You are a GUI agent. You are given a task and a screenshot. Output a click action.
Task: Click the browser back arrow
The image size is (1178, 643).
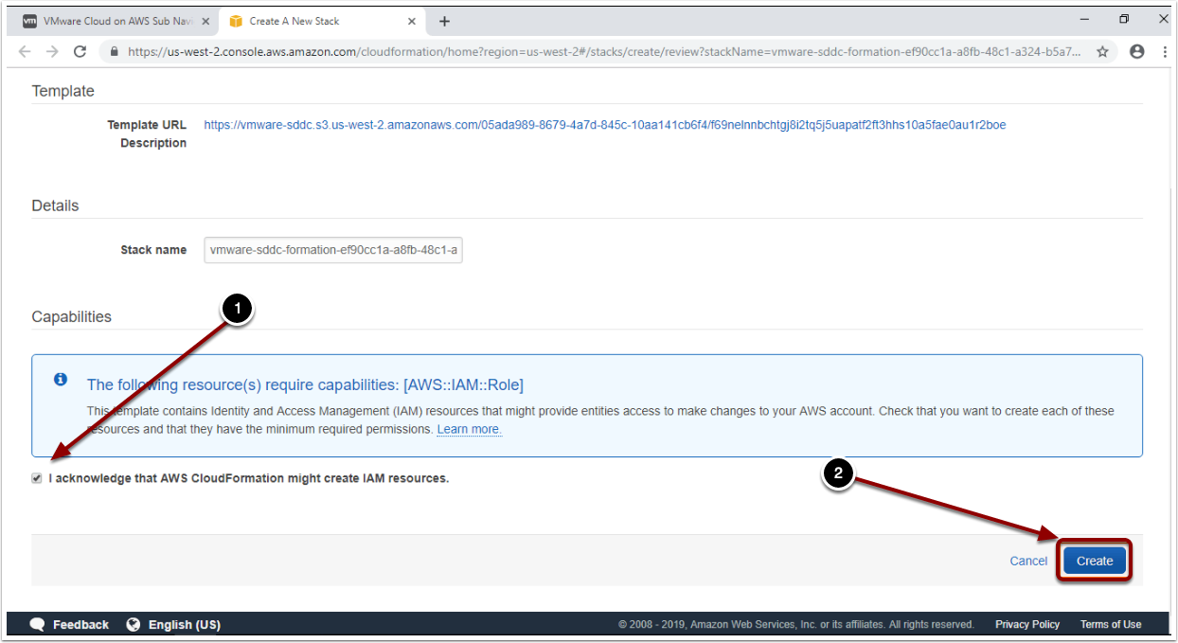(25, 52)
